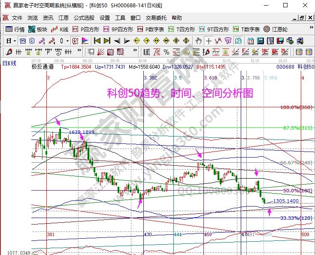Jump to first bar with skip-back arrow
315x255 pixels.
click(97, 41)
